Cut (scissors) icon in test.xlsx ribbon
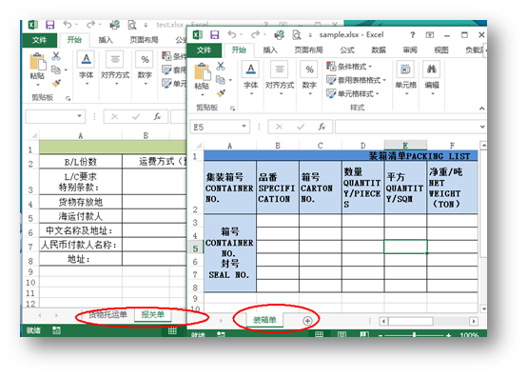Screen dimensions: 527x377 coord(56,56)
